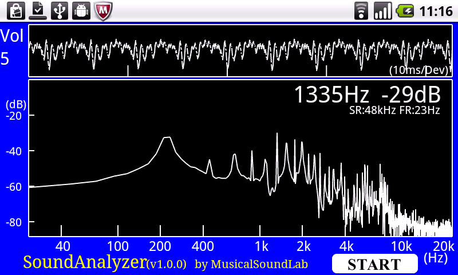The image size is (458, 275).
Task: Tap the (10ms/Dev) time scale label
Action: click(x=418, y=70)
